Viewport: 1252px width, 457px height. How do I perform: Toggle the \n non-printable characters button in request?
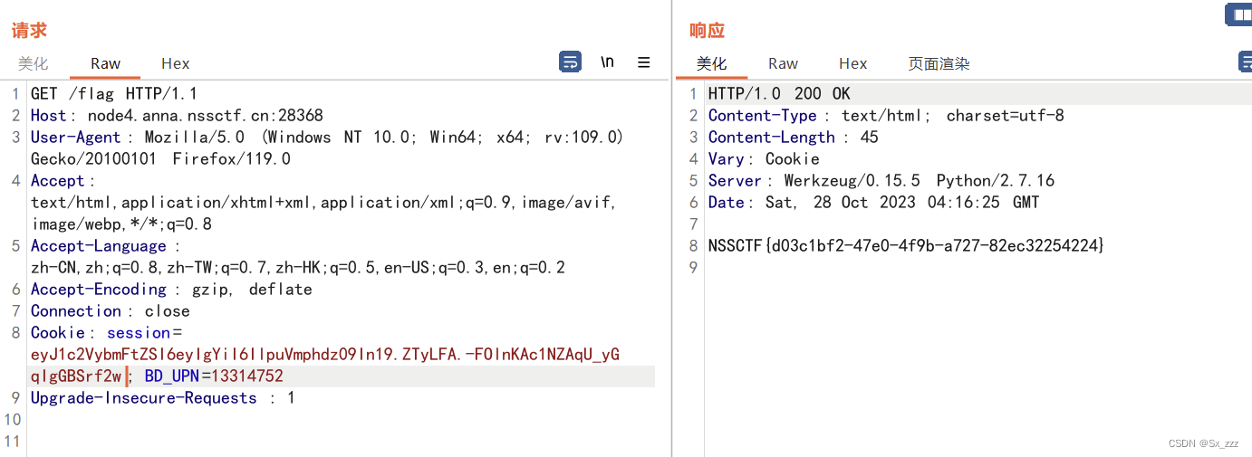pos(607,62)
